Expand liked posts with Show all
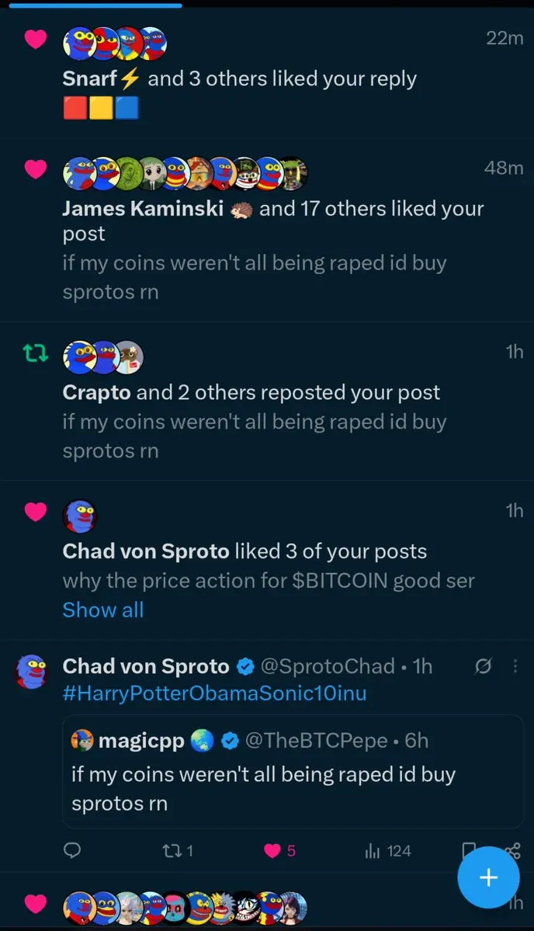The width and height of the screenshot is (534, 931). [102, 610]
